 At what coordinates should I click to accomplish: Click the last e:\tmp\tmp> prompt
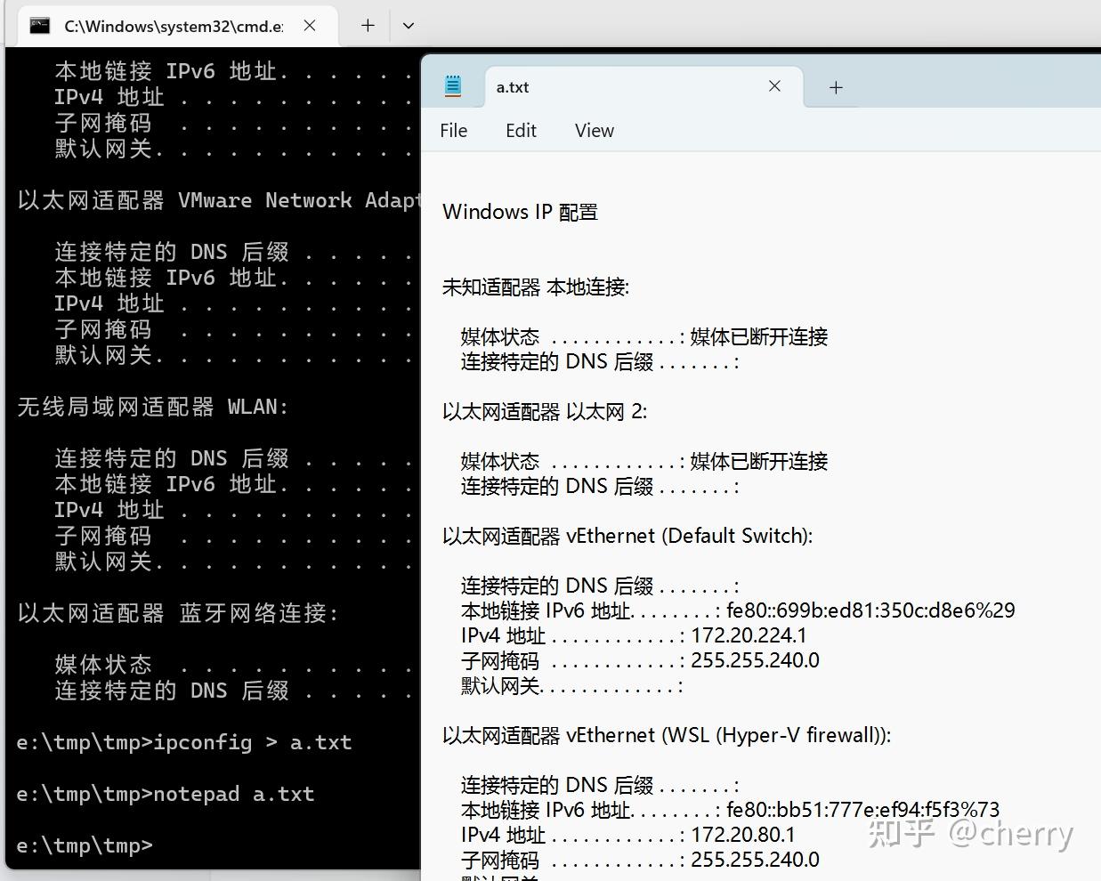[x=85, y=845]
